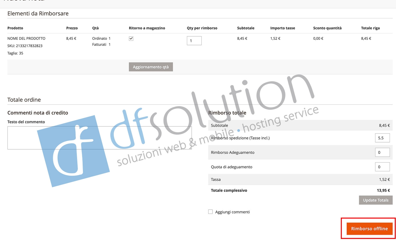Submit with the Rimborso offline button
The height and width of the screenshot is (245, 396).
click(x=369, y=229)
